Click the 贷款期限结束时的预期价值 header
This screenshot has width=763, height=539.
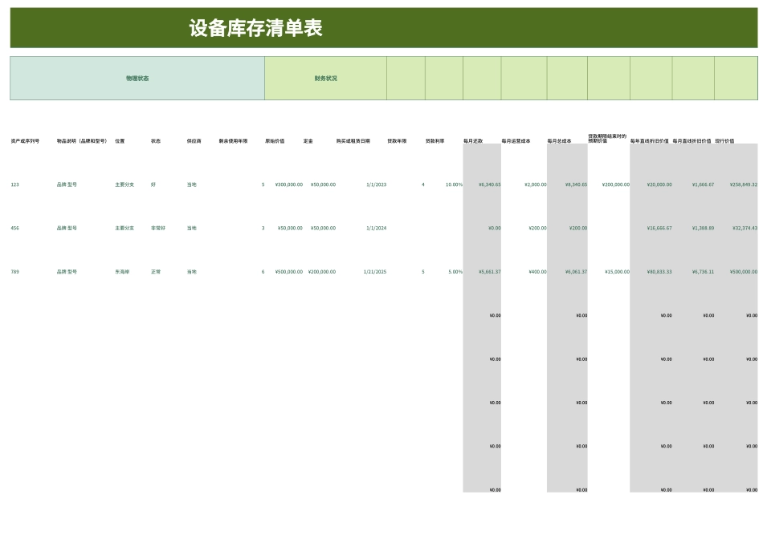(x=607, y=139)
